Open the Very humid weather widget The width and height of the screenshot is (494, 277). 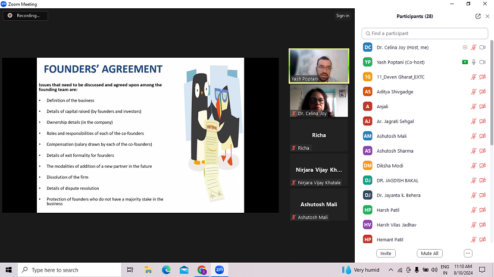click(361, 270)
